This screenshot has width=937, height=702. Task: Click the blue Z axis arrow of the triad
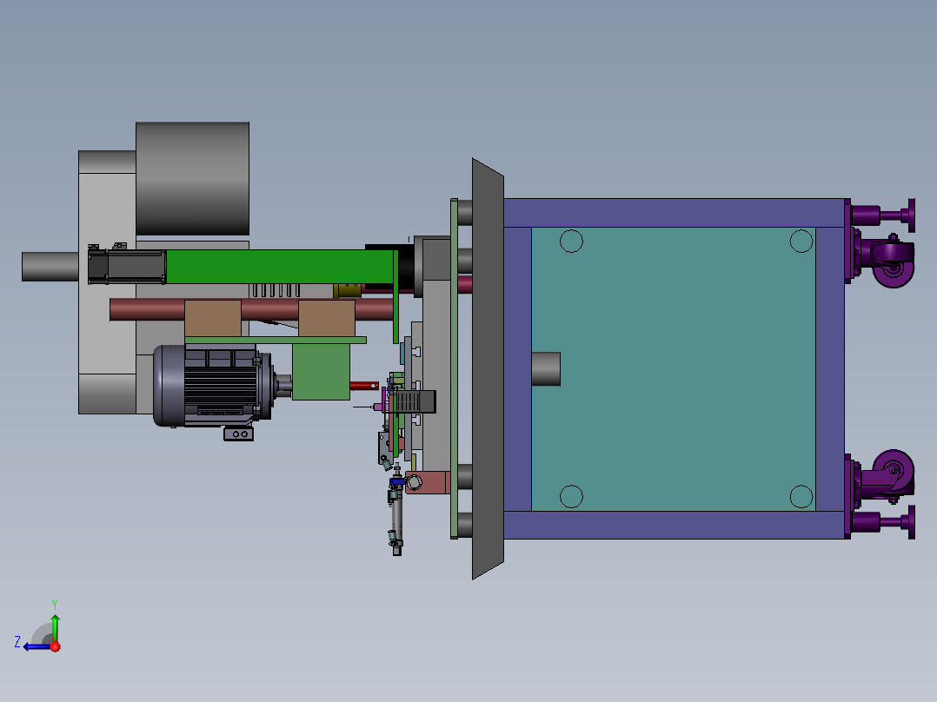(x=37, y=647)
